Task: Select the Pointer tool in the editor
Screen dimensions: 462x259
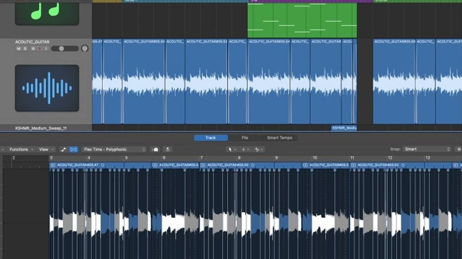Action: pos(230,149)
